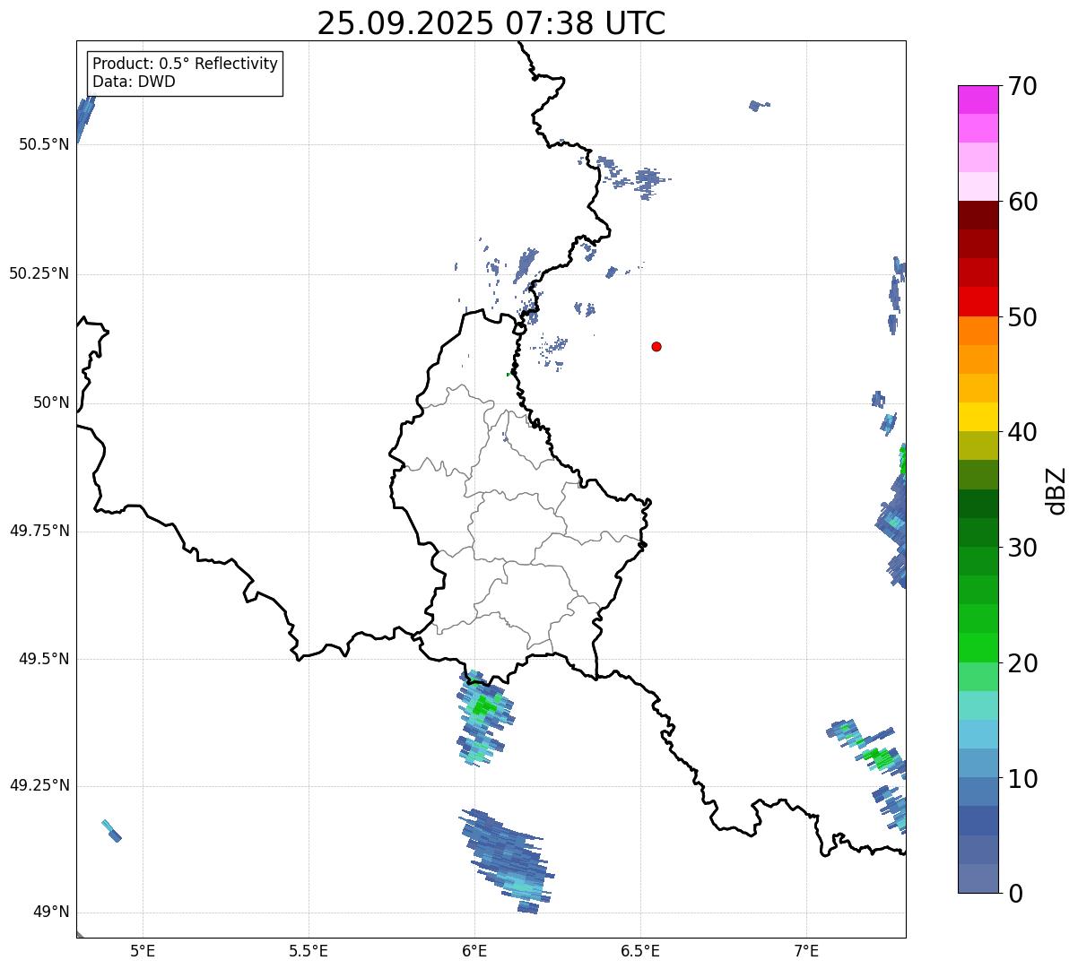The image size is (1078, 969).
Task: Click the colorbar tick label "10"
Action: [1022, 778]
